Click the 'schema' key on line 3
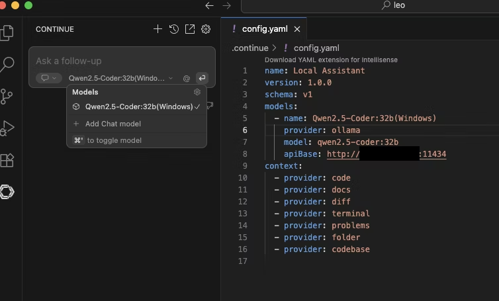The width and height of the screenshot is (499, 301). pyautogui.click(x=279, y=95)
